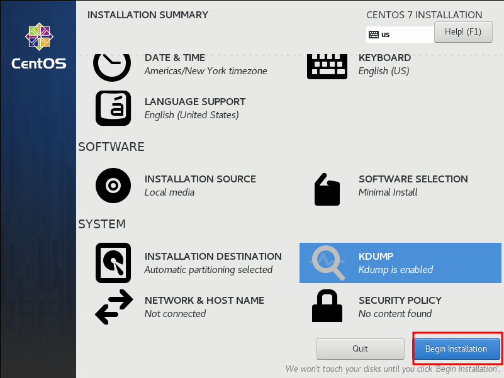Screen dimensions: 504x378
Task: Click the small keyboard icon next to us
Action: (374, 35)
